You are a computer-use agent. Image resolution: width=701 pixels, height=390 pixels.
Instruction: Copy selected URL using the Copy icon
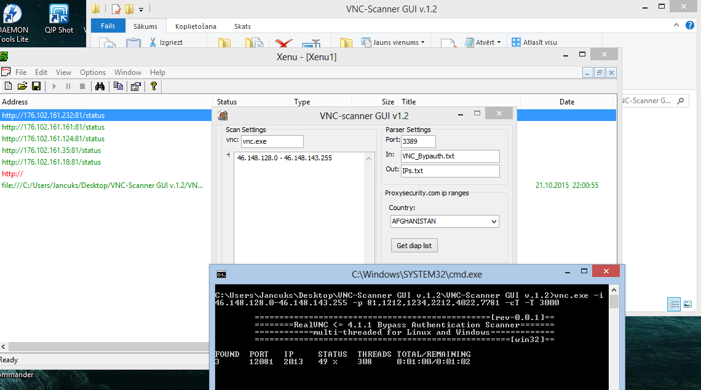click(117, 86)
